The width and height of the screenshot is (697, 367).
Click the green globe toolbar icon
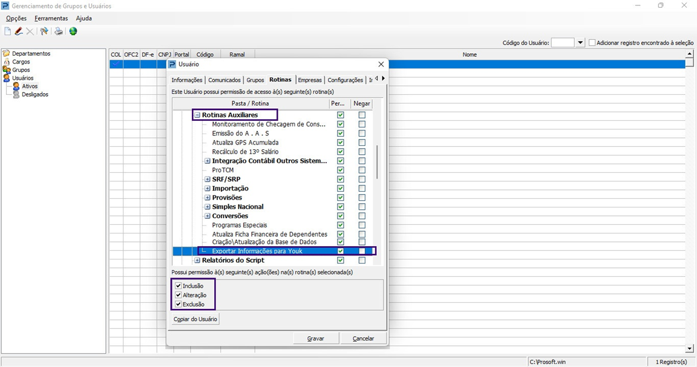(73, 31)
